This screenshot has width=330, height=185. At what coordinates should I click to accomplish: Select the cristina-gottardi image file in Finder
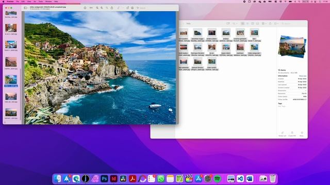pos(240,35)
